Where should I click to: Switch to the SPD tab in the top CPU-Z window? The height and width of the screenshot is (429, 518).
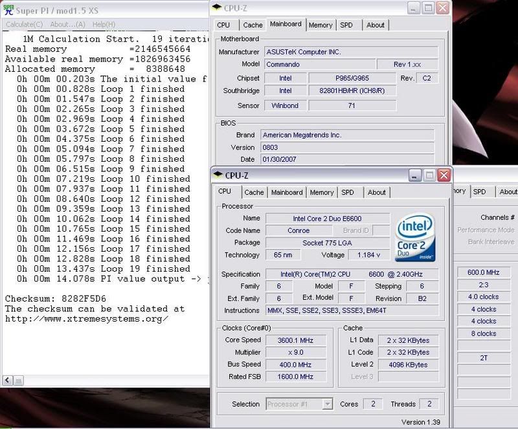pyautogui.click(x=346, y=25)
